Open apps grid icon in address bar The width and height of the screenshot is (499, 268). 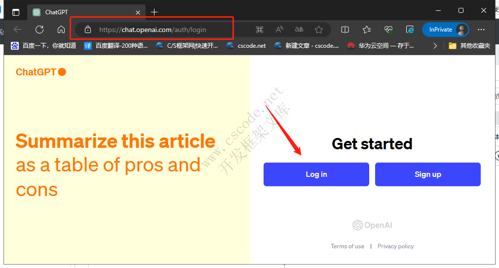coord(260,30)
